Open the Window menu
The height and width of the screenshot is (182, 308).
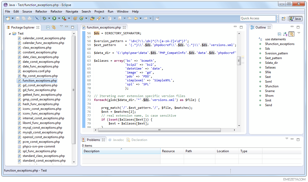tap(123, 12)
